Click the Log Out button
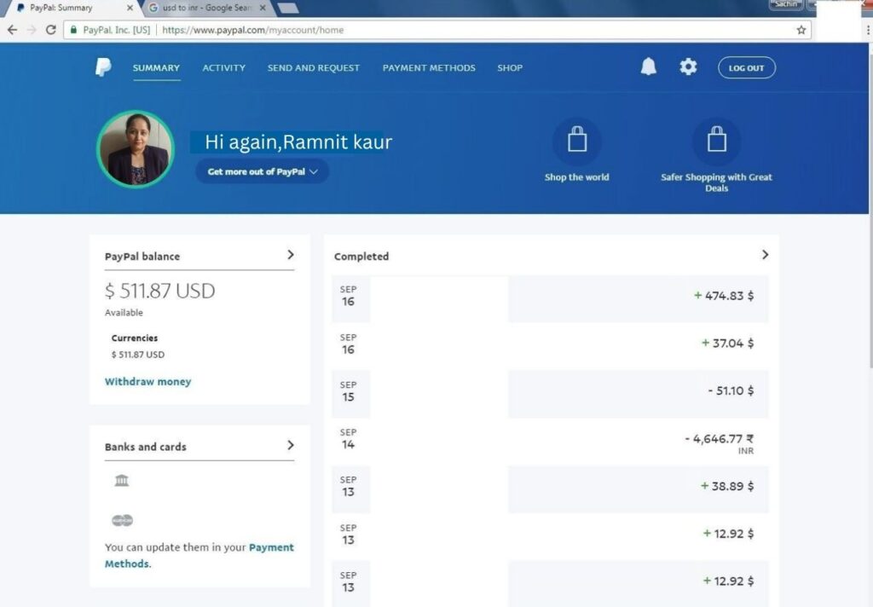The image size is (873, 607). 746,68
